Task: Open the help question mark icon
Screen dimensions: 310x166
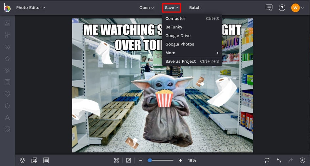Action: pos(282,8)
